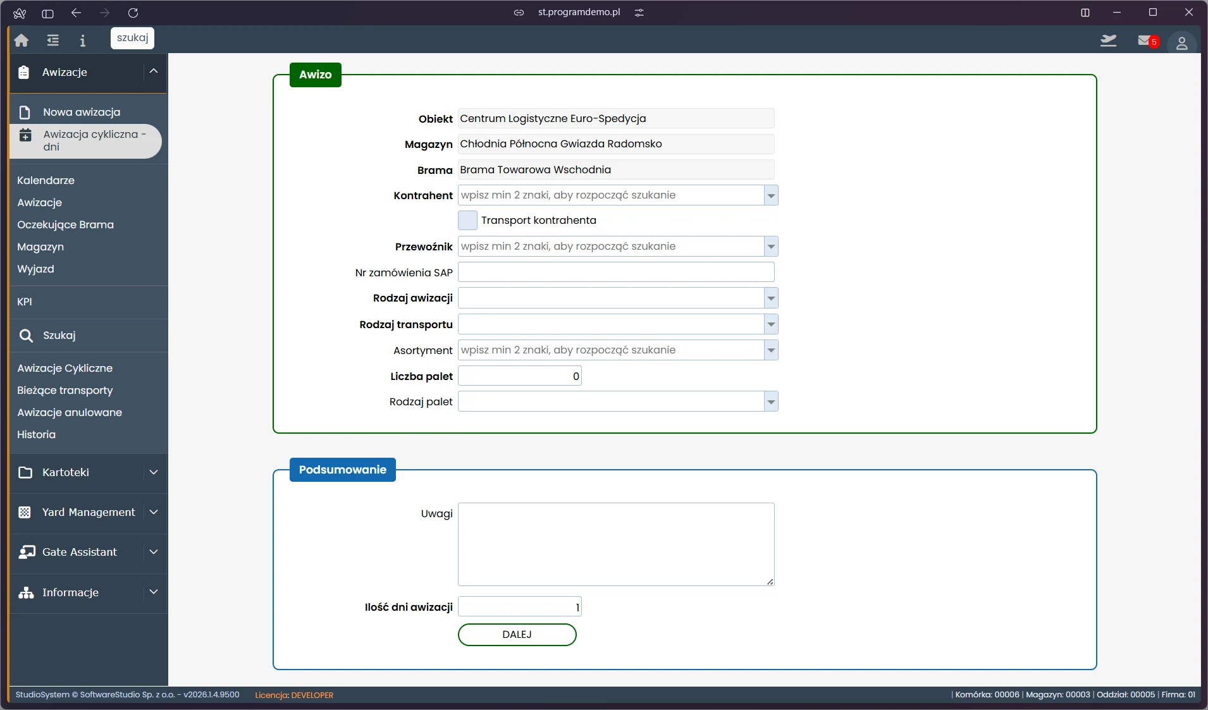Select Awizacja cykliczna - dni item
1208x710 pixels.
(x=86, y=141)
